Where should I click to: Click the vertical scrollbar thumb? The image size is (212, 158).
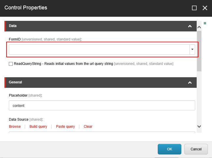pyautogui.click(x=199, y=51)
